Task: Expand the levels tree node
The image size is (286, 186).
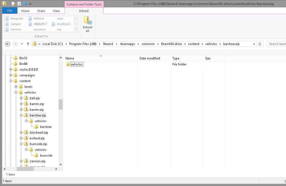Action: coord(16,86)
